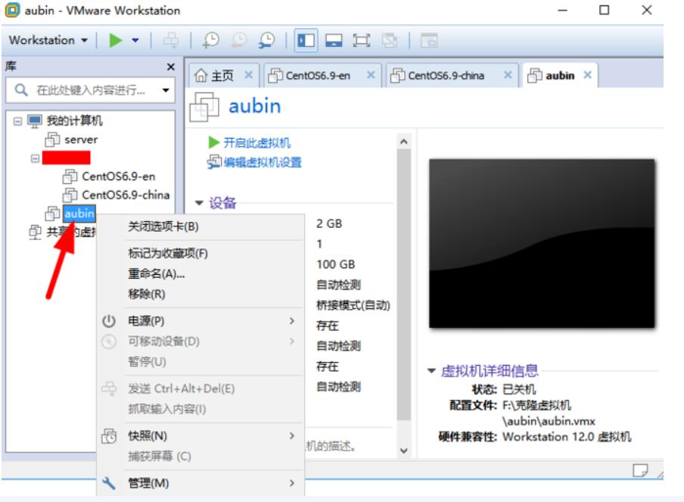684x502 pixels.
Task: Click the power icon beside 电源(P)
Action: (109, 321)
